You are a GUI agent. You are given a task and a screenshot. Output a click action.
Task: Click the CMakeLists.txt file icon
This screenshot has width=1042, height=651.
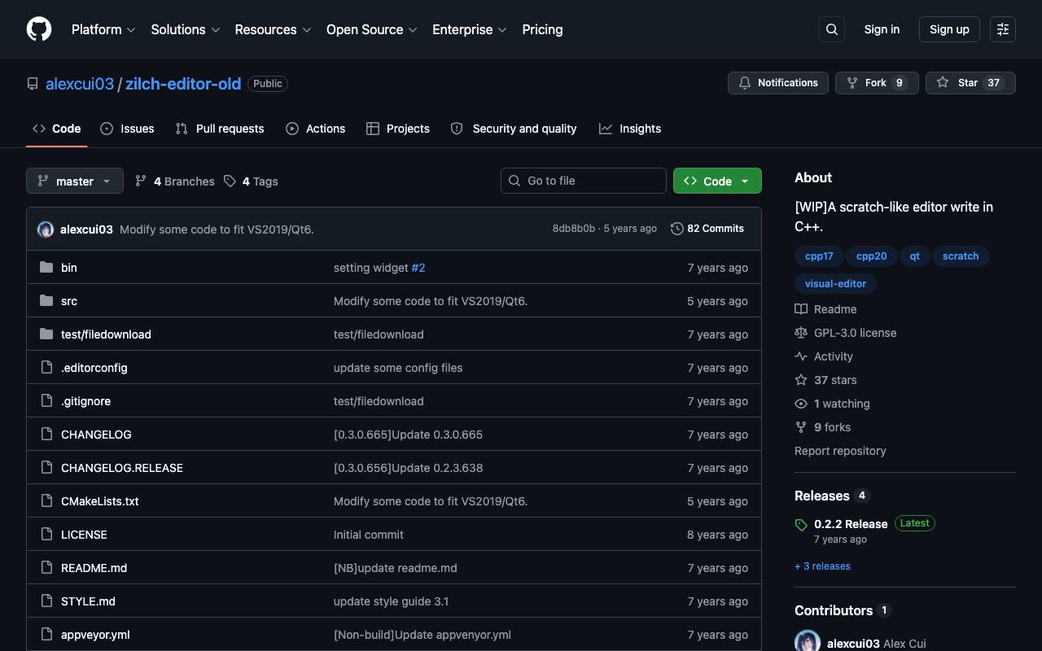point(46,501)
